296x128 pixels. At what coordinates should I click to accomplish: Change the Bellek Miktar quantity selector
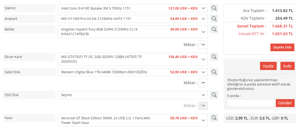pyautogui.click(x=203, y=45)
